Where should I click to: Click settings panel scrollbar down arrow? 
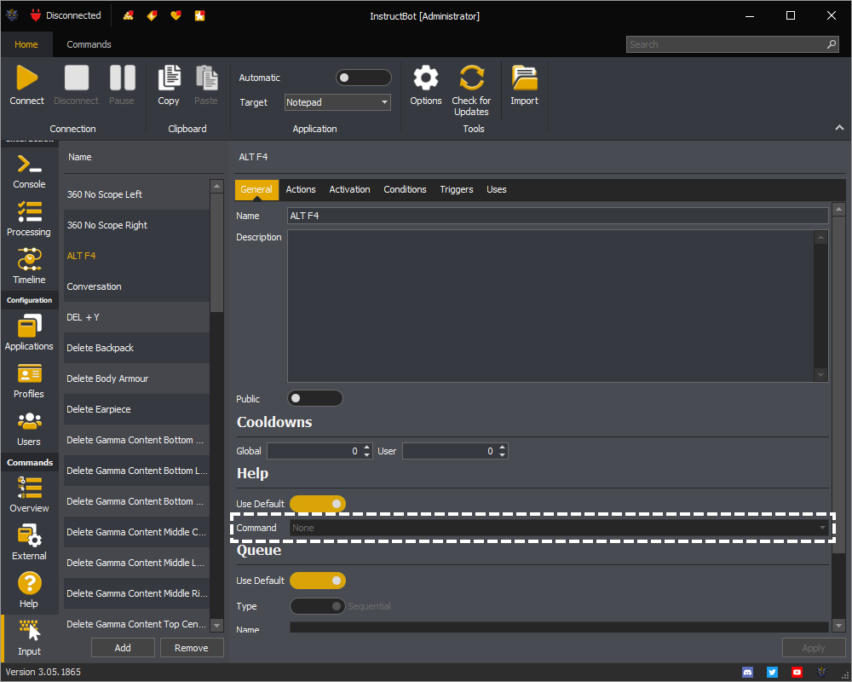tap(838, 626)
